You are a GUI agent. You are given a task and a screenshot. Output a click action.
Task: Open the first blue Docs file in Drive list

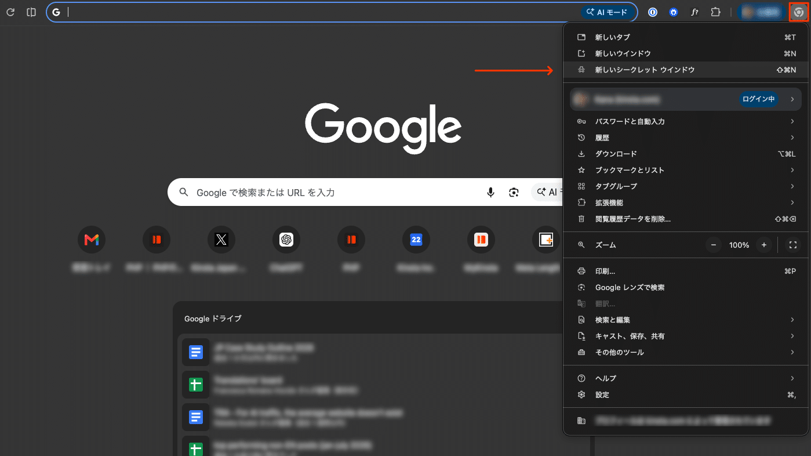(195, 352)
